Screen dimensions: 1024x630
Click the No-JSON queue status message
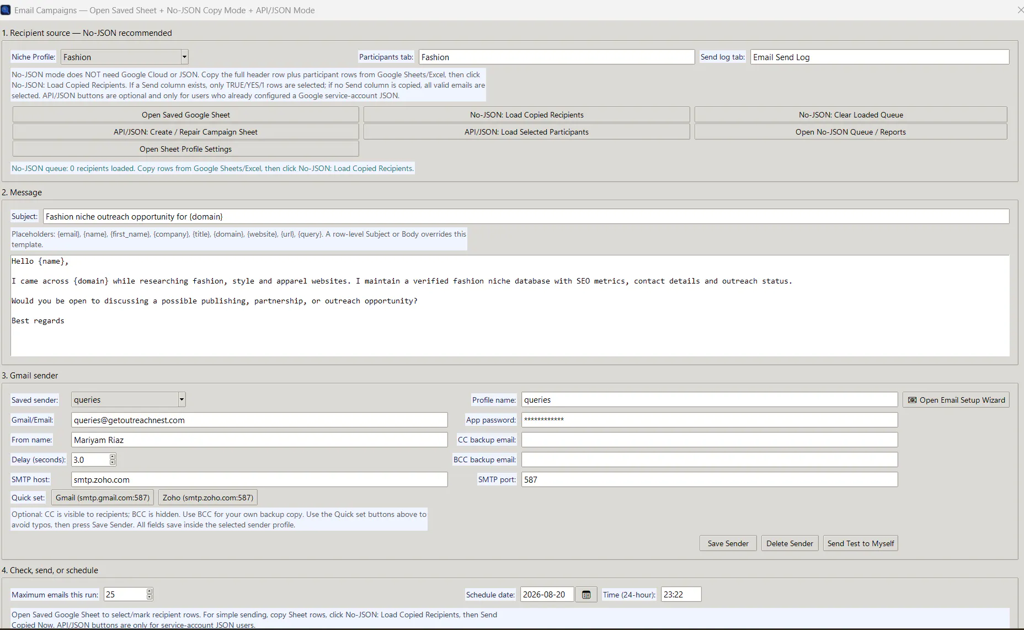[212, 168]
